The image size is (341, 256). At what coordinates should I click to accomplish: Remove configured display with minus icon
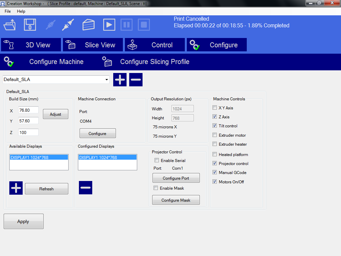click(x=86, y=188)
